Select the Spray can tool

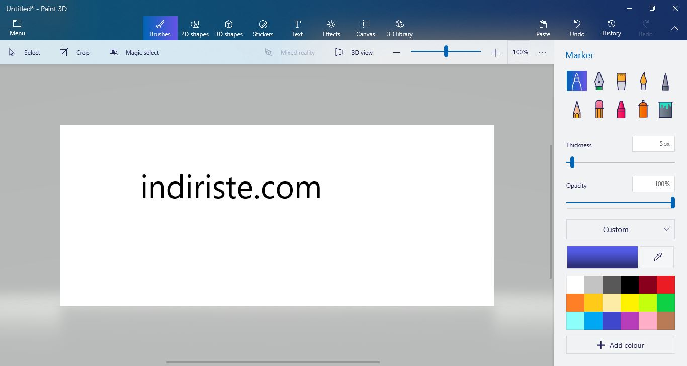[x=643, y=109]
